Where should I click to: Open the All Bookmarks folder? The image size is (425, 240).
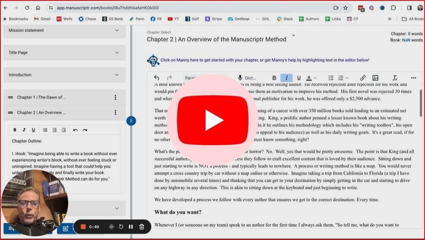413,19
